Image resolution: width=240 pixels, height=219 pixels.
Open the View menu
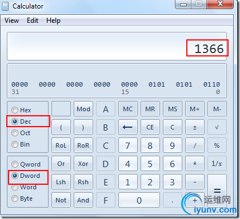[12, 21]
